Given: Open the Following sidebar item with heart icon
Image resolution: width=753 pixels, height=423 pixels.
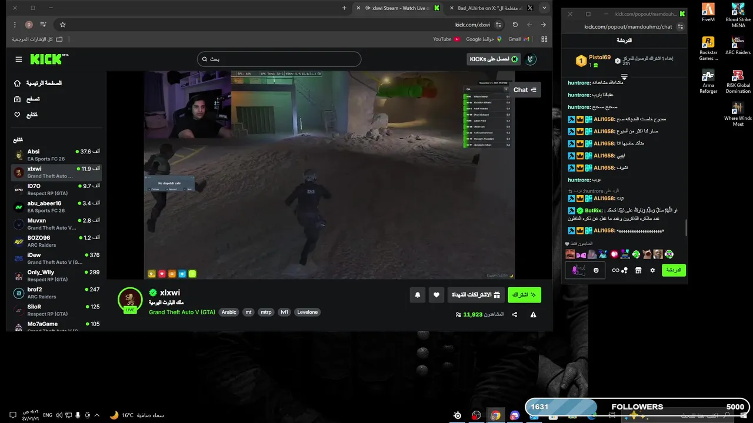Looking at the screenshot, I should click(25, 115).
